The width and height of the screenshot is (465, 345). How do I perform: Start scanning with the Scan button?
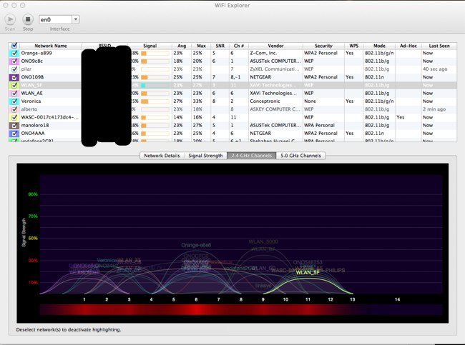point(9,20)
